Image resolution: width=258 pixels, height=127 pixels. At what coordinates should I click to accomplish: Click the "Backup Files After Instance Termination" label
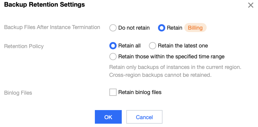tap(52, 27)
